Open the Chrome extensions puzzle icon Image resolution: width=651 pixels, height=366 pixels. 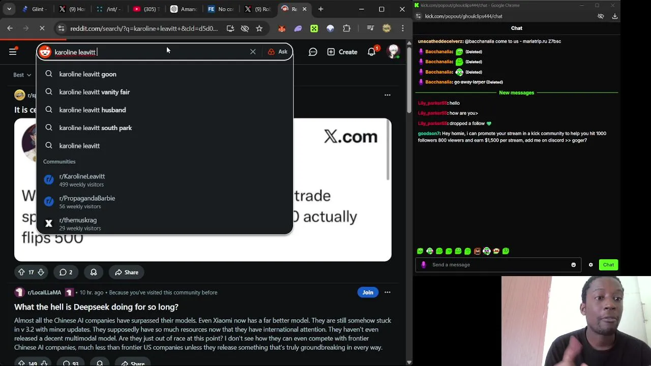[347, 28]
